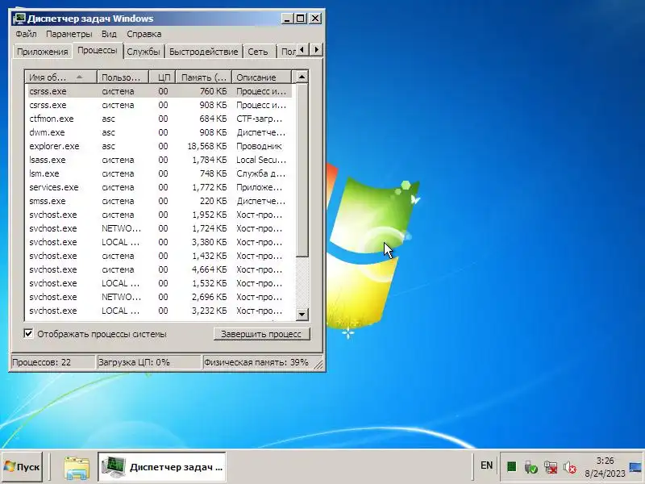Switch to the Приложения tab
The image size is (645, 484).
(43, 52)
